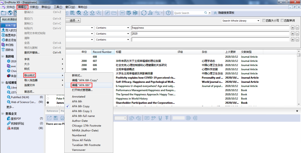
Task: Click the Find Full Text PDF icon
Action: coord(99,13)
